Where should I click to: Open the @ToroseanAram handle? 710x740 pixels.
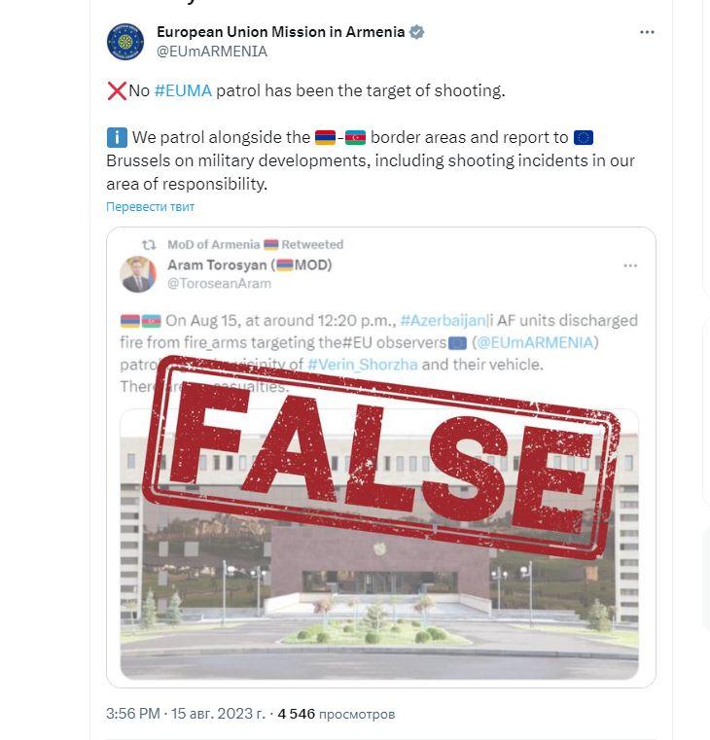[x=219, y=284]
